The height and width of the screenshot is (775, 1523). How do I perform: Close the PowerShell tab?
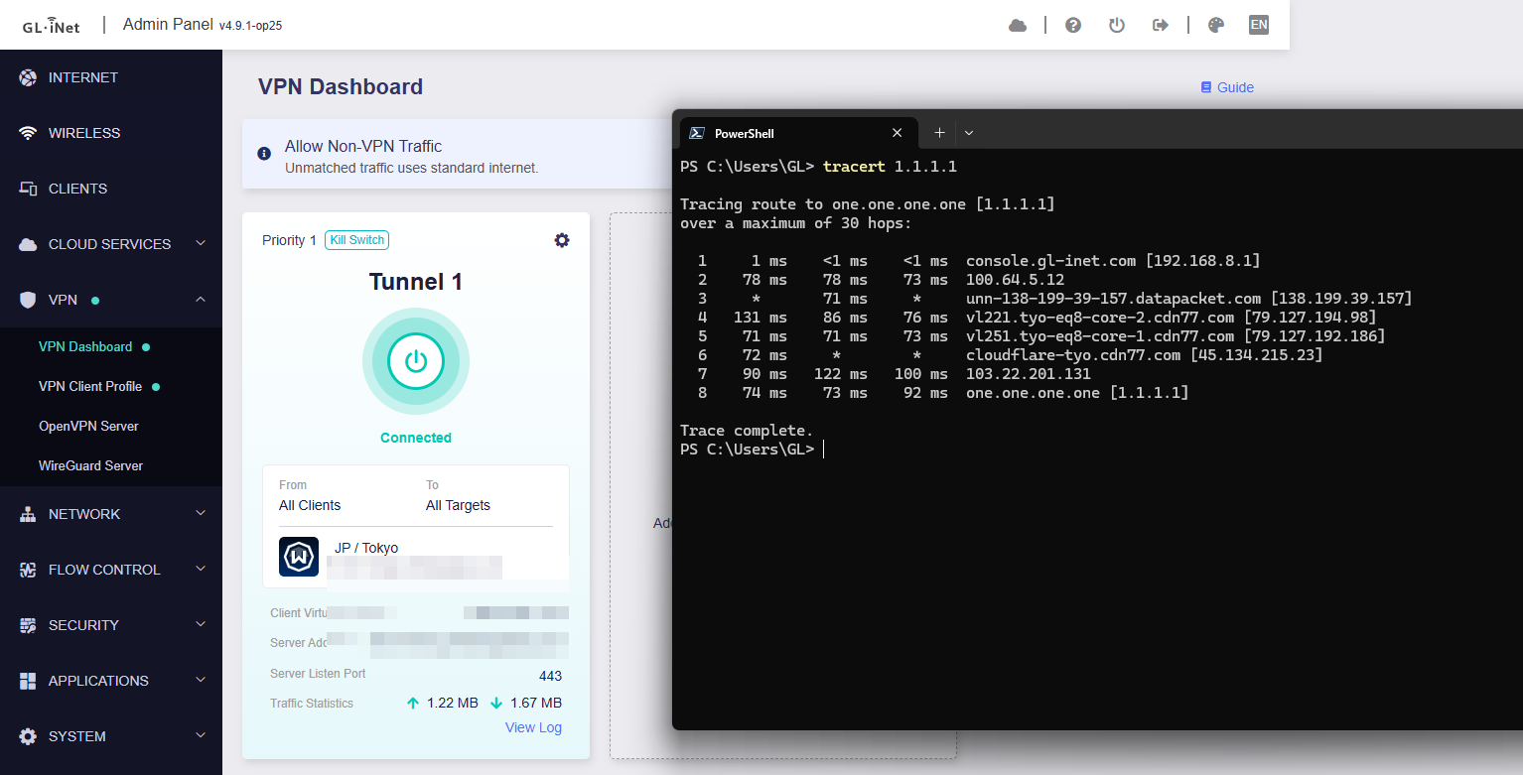[898, 133]
